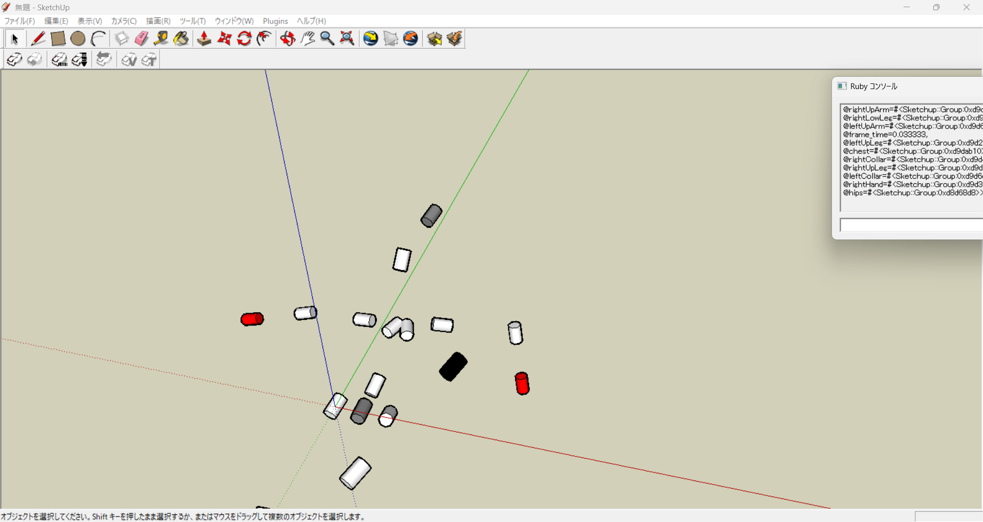This screenshot has width=983, height=522.
Task: Click the Ruby コンソール window title
Action: pyautogui.click(x=873, y=86)
